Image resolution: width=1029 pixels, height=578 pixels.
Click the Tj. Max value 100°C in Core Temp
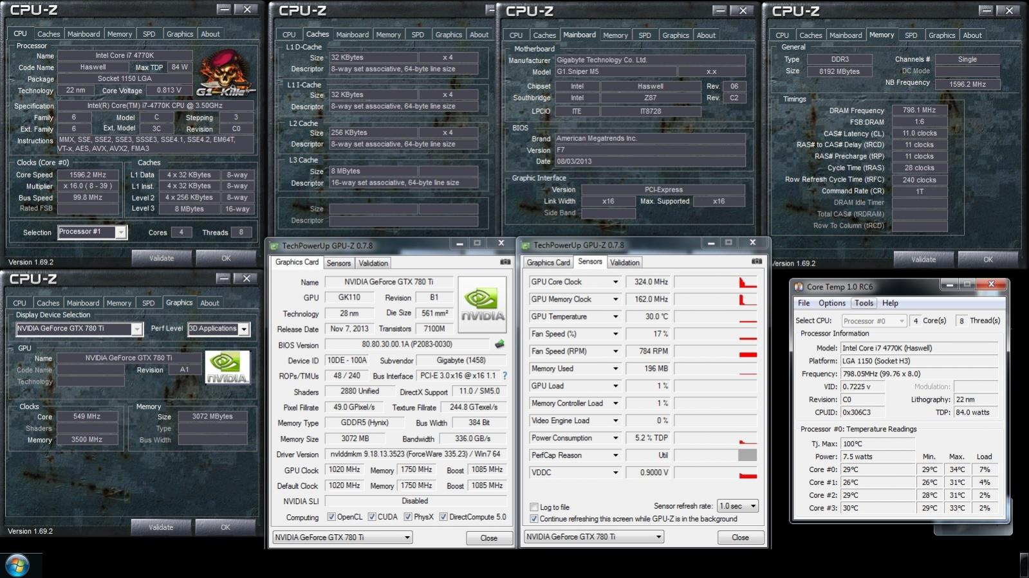point(878,444)
